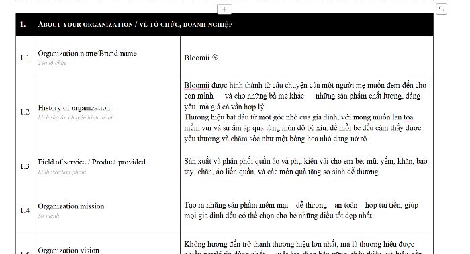Click the mission text starting 'Tạo ra những sản phẩm'

pyautogui.click(x=301, y=210)
